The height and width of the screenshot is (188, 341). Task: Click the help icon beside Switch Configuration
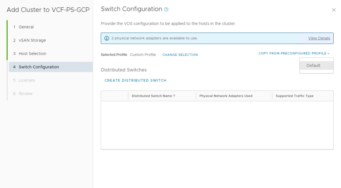tap(166, 10)
